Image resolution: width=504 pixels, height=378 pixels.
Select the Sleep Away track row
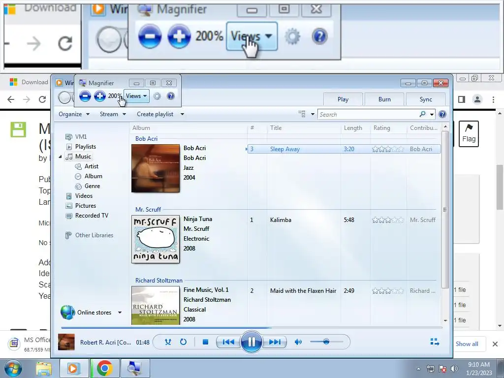pyautogui.click(x=344, y=149)
